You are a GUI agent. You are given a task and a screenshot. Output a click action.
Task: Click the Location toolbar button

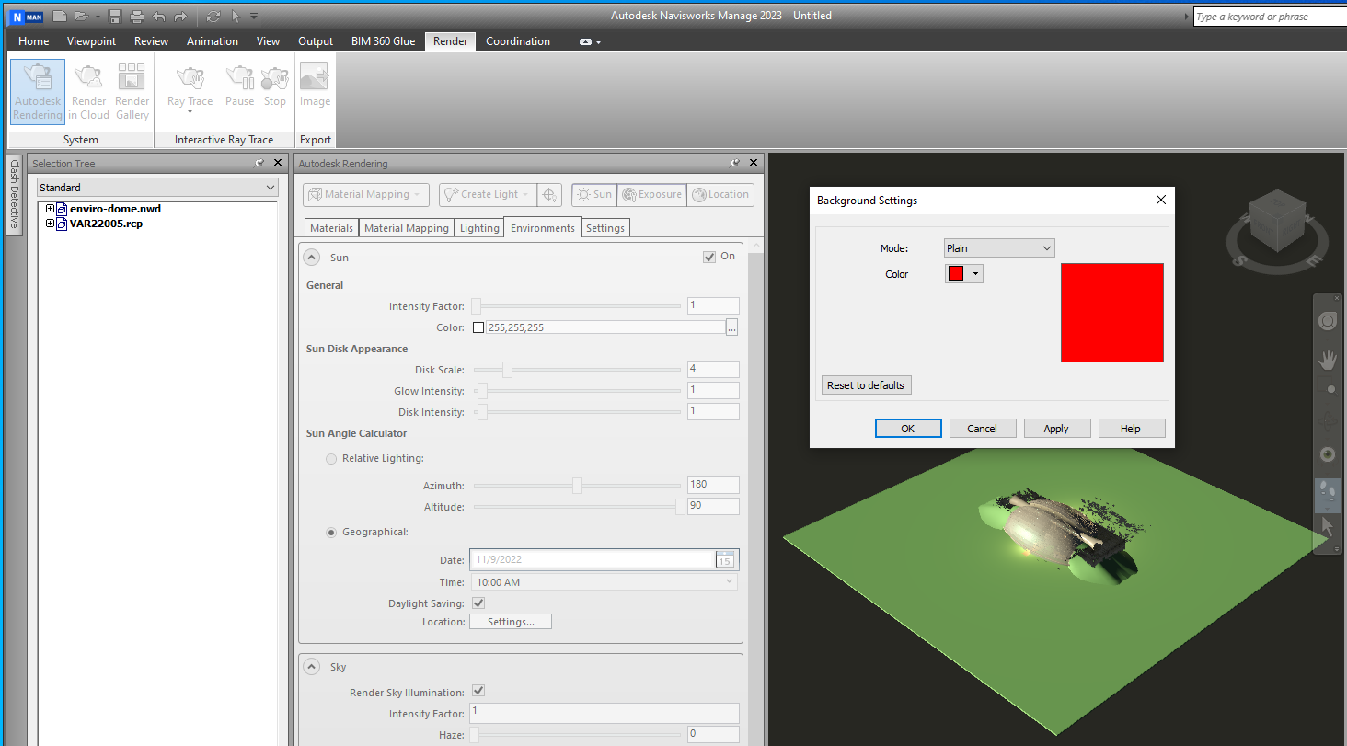pyautogui.click(x=721, y=194)
